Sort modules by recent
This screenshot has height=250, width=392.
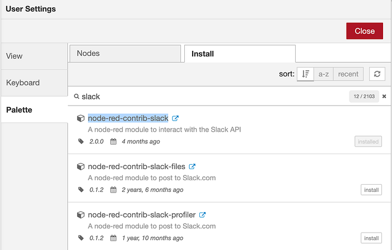pyautogui.click(x=348, y=74)
